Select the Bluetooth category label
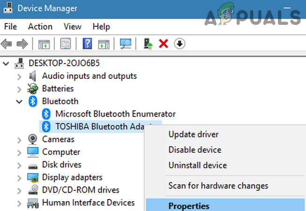306x211 pixels. pos(60,101)
